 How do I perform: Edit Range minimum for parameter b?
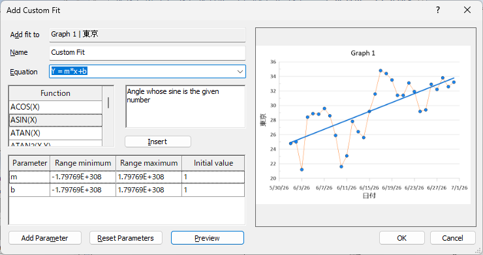click(x=83, y=190)
